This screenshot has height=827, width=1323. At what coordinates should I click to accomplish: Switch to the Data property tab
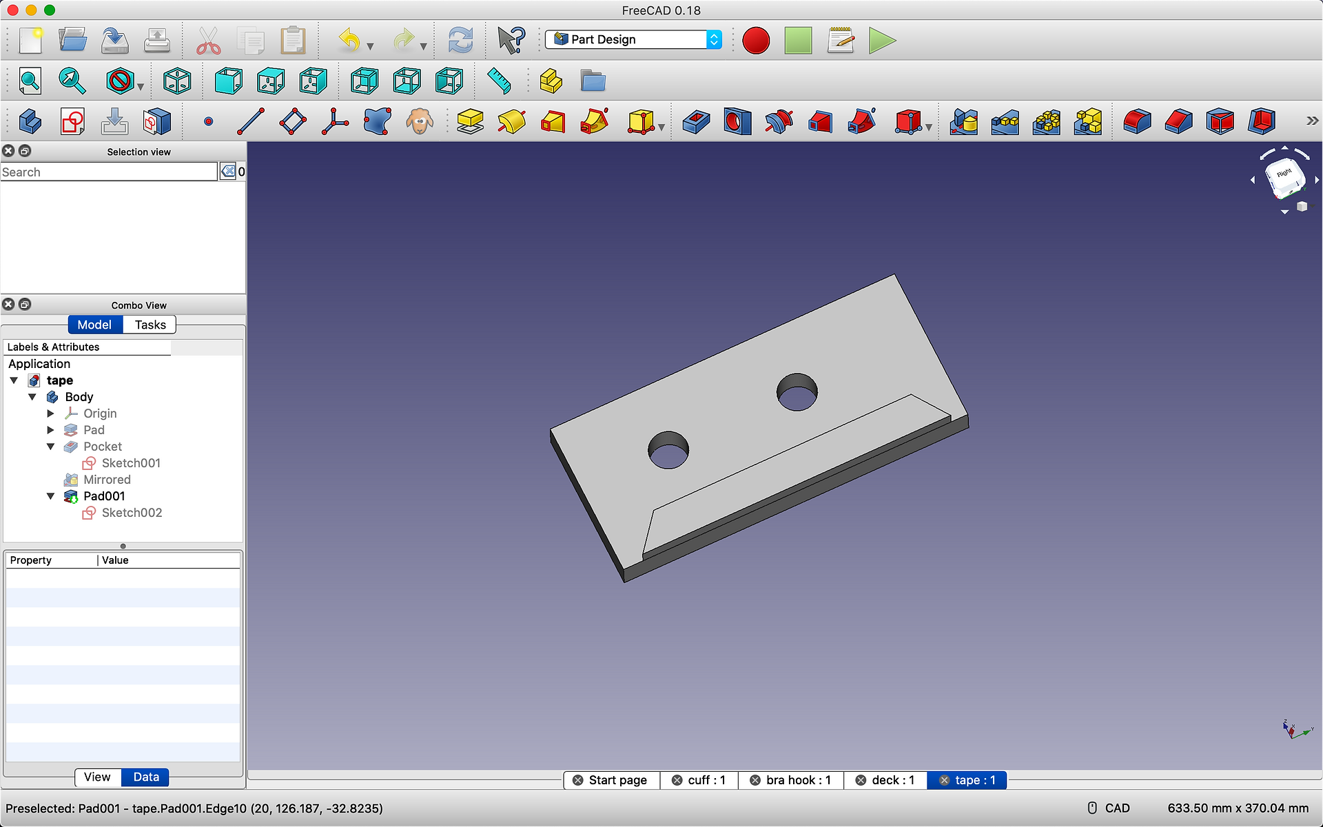click(x=145, y=777)
